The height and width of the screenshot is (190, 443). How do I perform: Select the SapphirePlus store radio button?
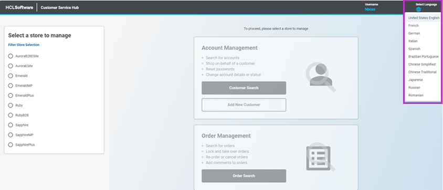(10, 145)
